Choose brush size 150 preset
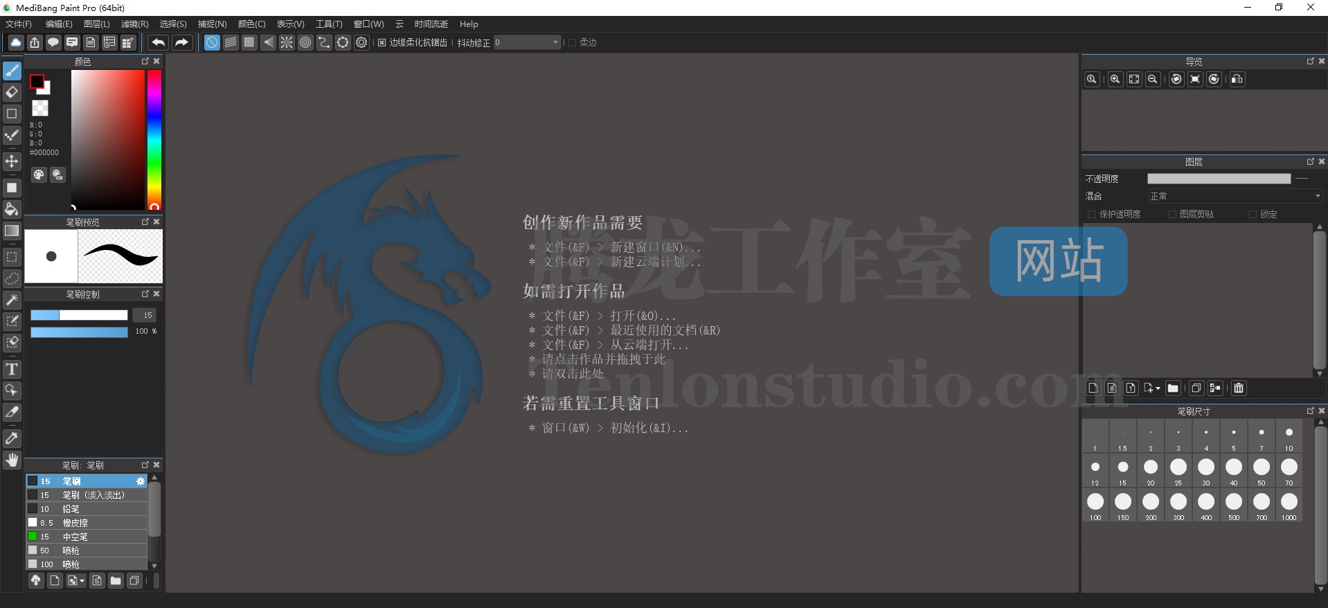Viewport: 1328px width, 608px height. click(1123, 506)
